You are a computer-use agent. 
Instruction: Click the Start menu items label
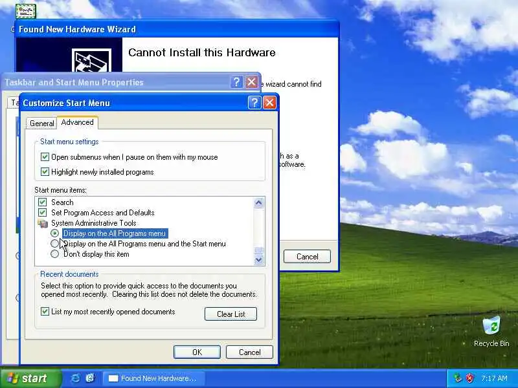tap(60, 190)
